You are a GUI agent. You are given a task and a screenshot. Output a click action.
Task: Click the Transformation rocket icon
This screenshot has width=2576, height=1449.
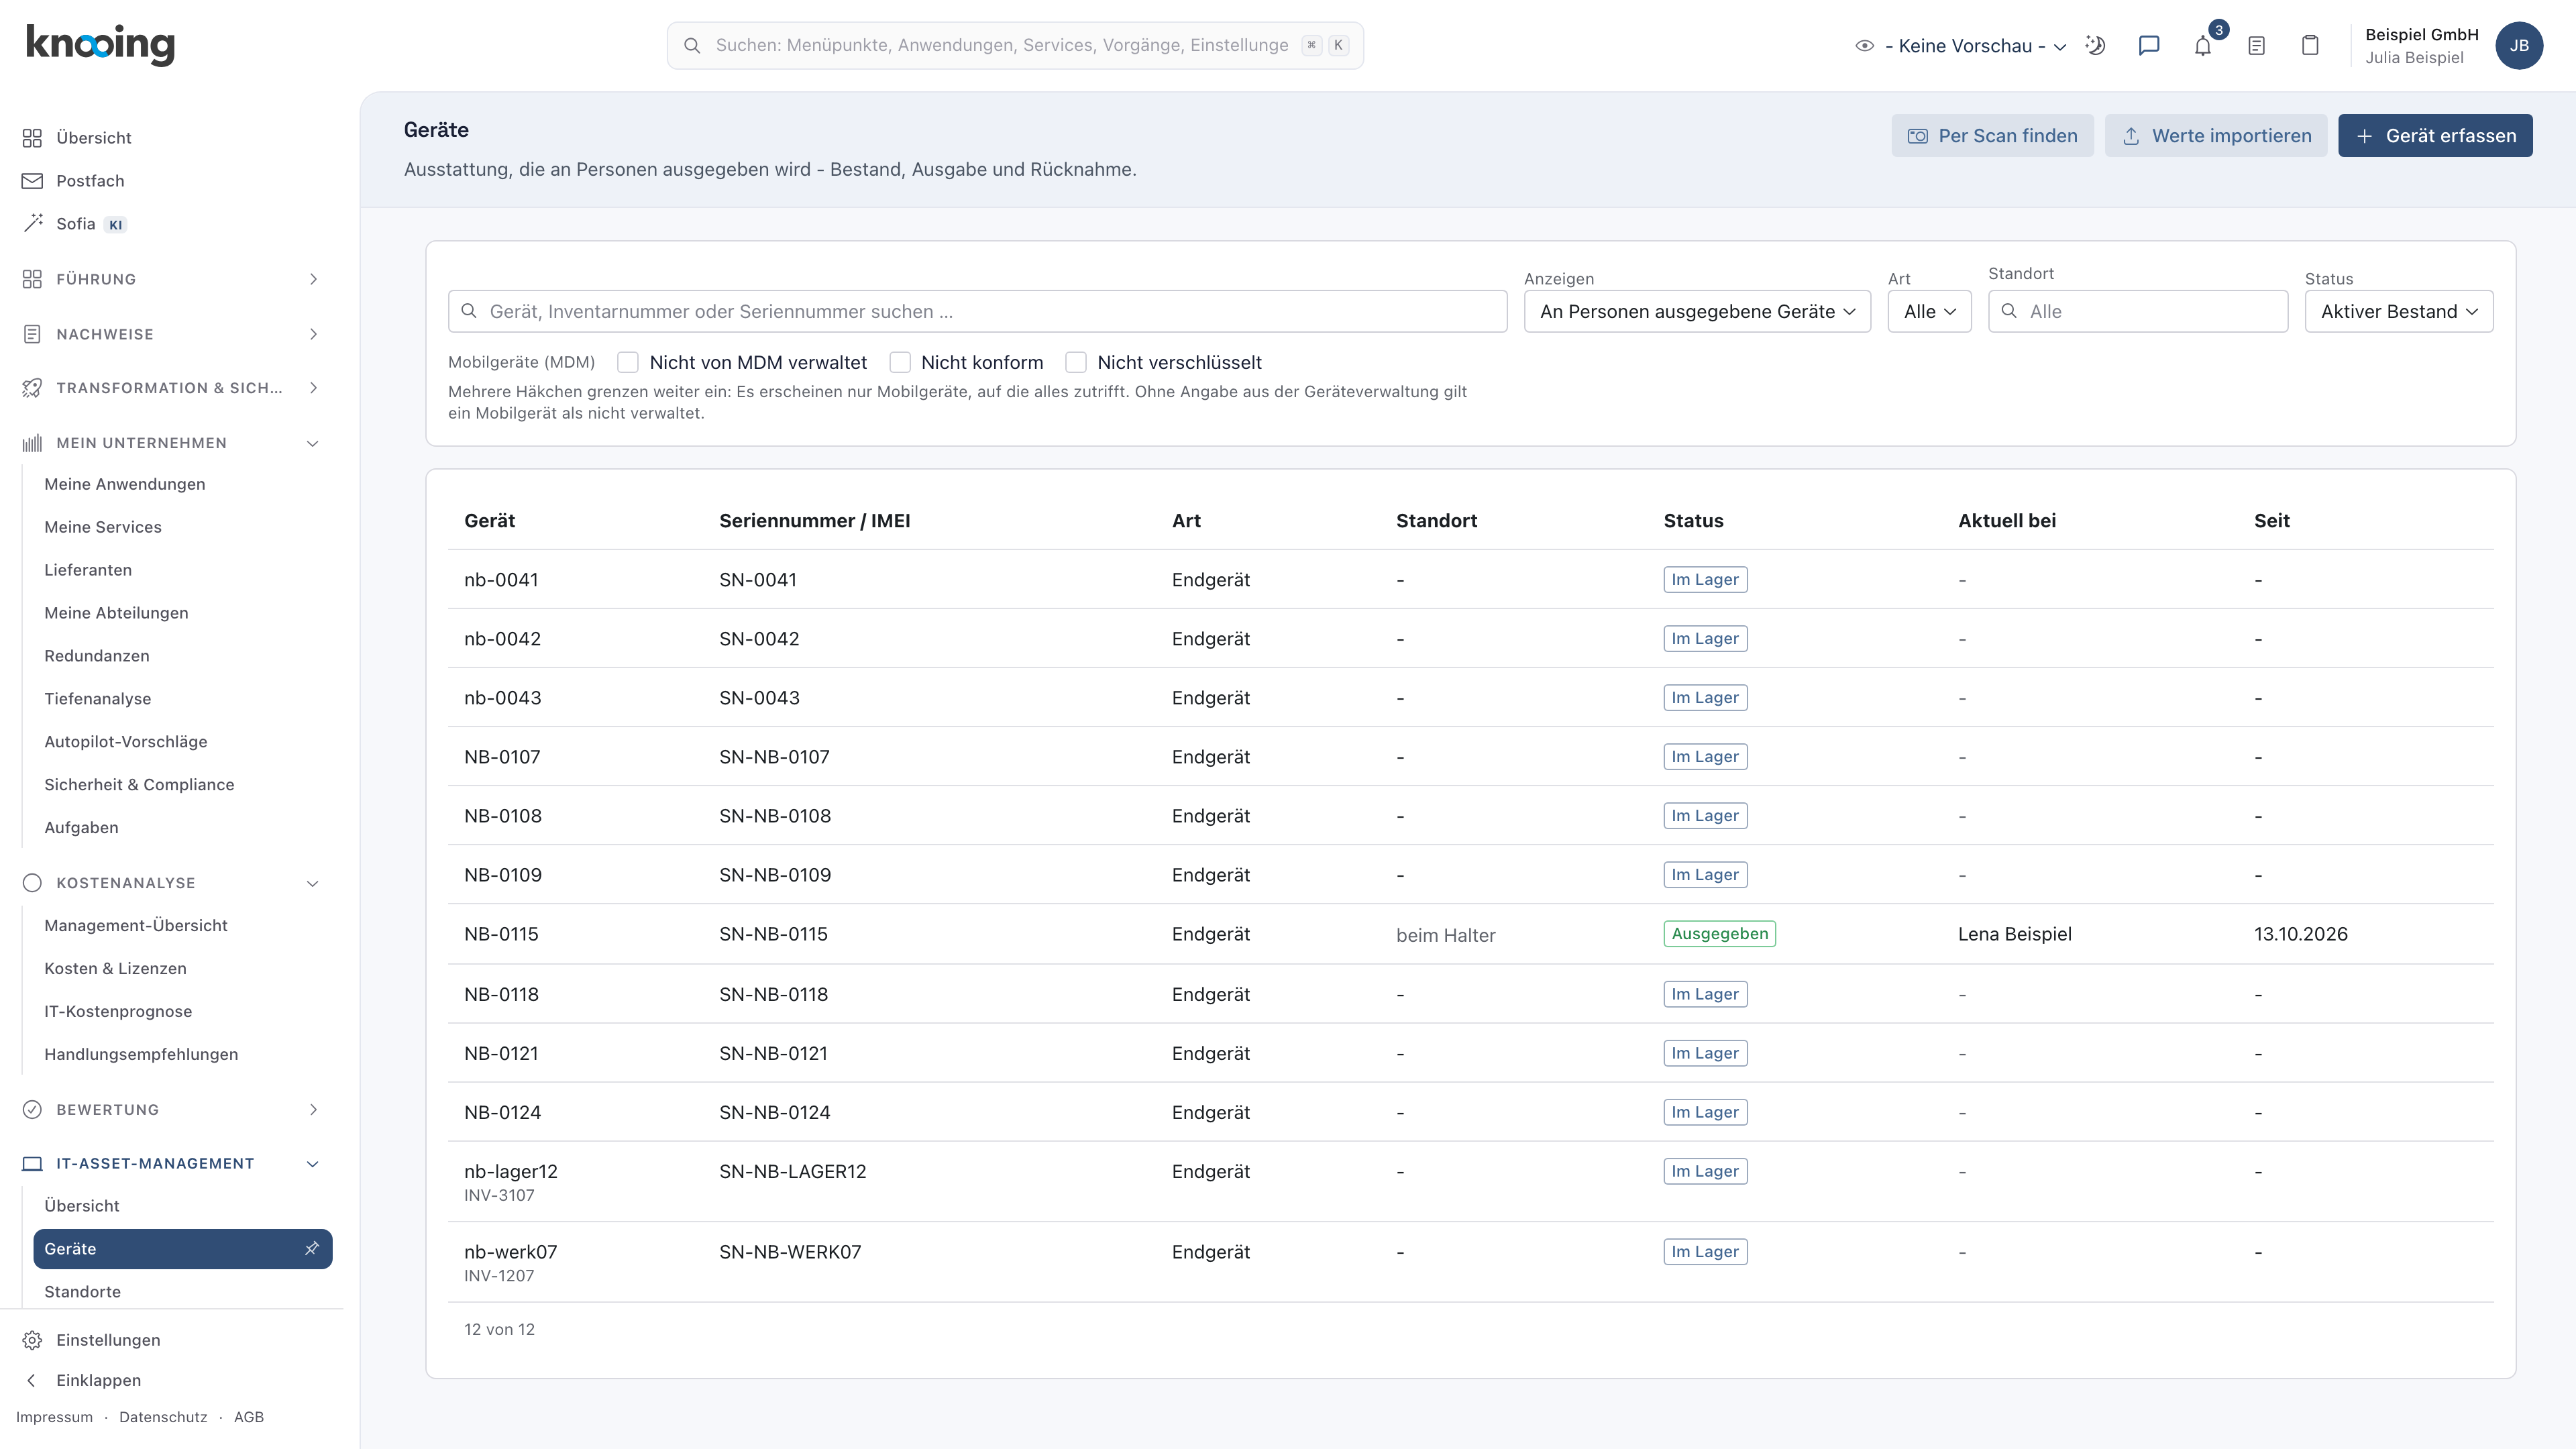point(32,388)
